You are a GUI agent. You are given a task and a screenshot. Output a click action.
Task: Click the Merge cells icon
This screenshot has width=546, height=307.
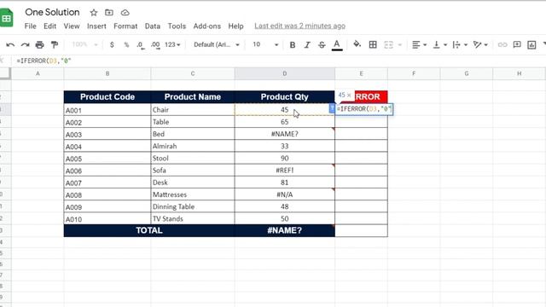[388, 44]
